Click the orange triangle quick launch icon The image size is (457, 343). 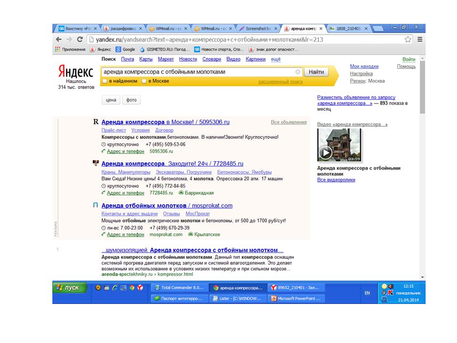pyautogui.click(x=98, y=288)
